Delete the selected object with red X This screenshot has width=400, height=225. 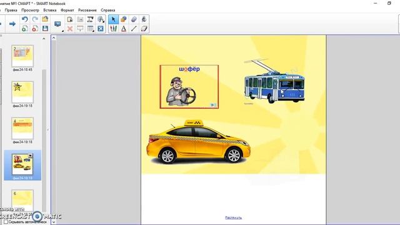point(69,29)
